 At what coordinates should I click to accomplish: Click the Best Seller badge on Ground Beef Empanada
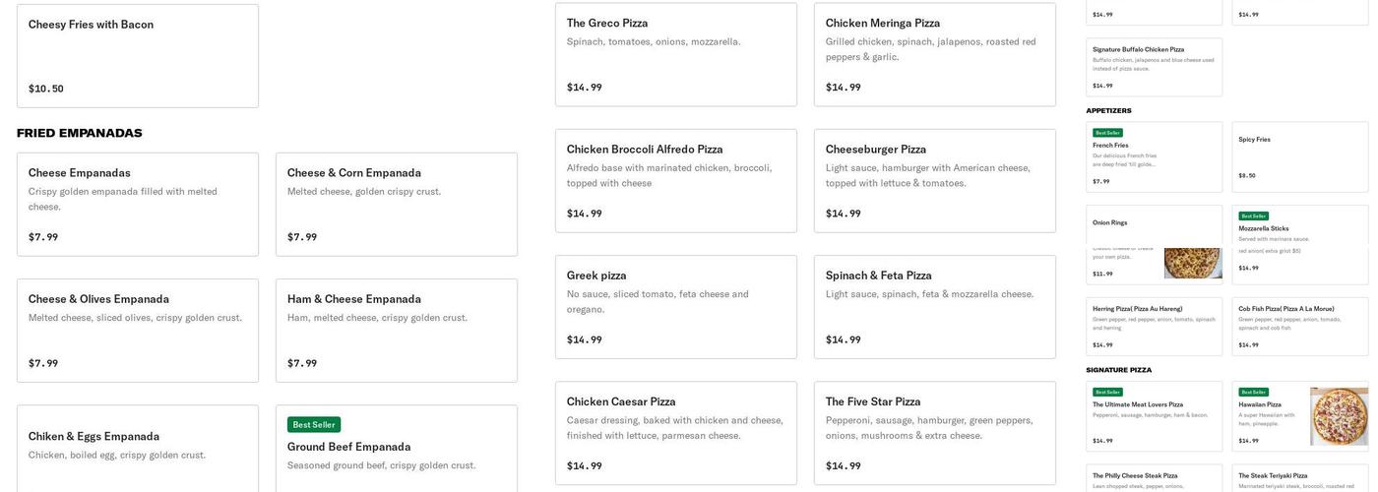click(313, 424)
